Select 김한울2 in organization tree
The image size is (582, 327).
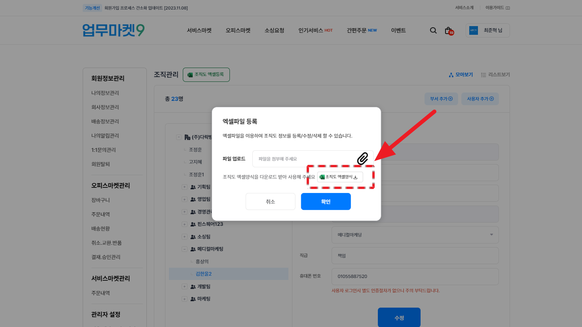(x=204, y=274)
